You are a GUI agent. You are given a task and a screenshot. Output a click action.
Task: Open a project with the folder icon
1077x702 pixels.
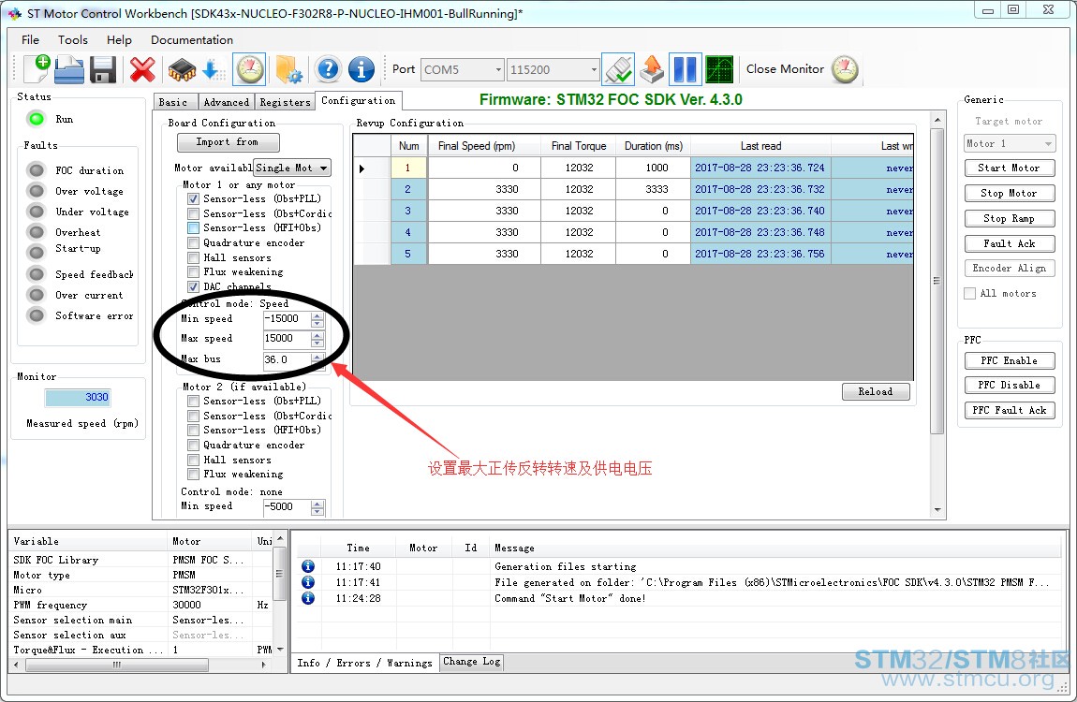pyautogui.click(x=69, y=69)
